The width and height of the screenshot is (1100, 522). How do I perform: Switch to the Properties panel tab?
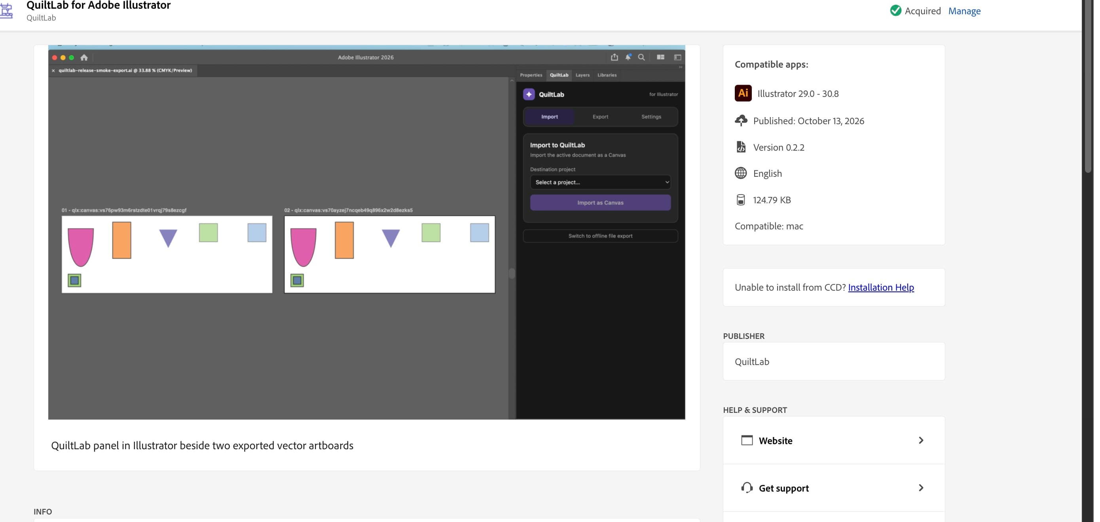pos(531,75)
